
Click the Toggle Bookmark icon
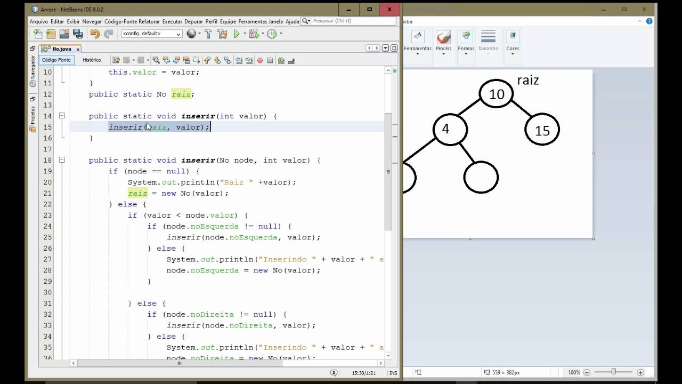228,60
